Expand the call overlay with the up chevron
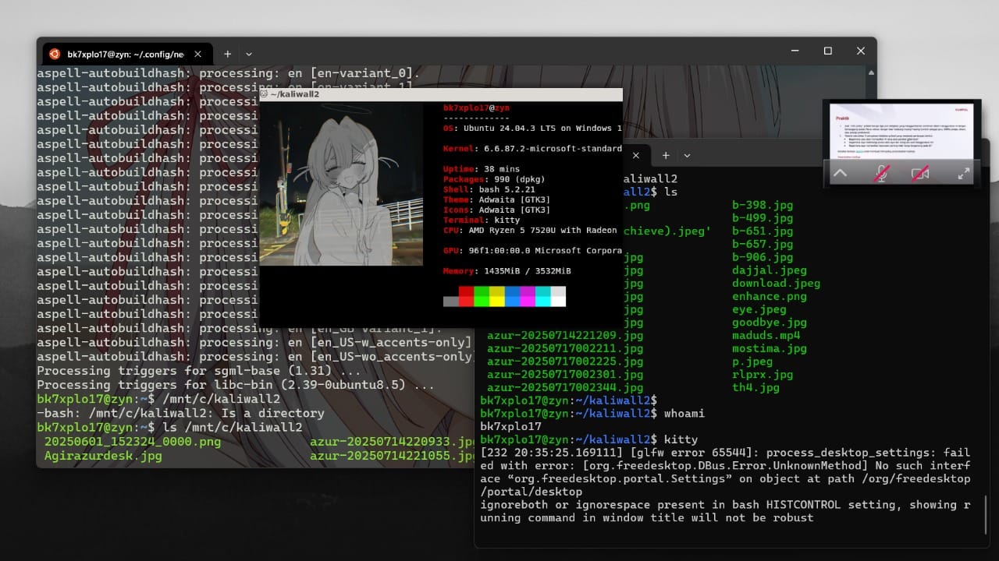999x561 pixels. click(x=840, y=173)
